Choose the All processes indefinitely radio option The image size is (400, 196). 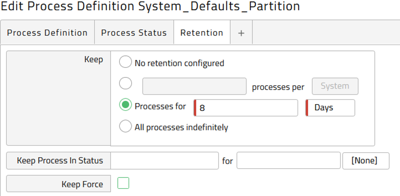coord(125,126)
